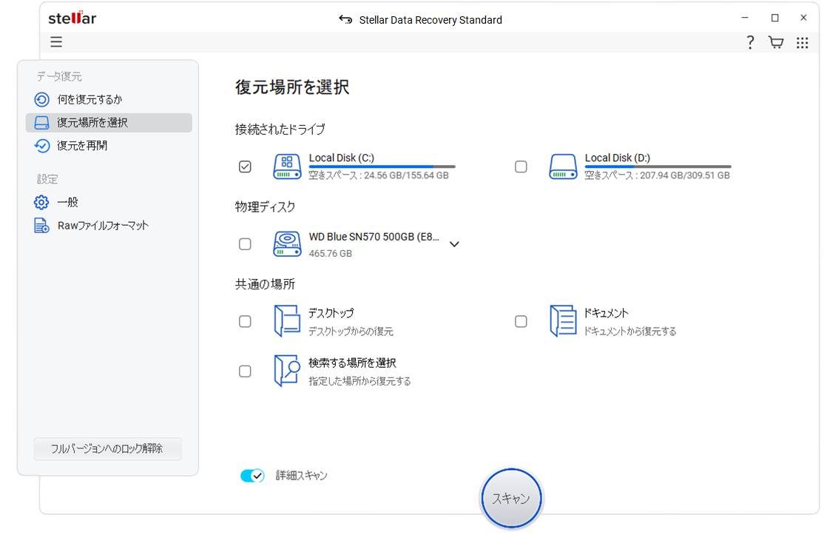This screenshot has width=827, height=535.
Task: Open help with the question mark icon
Action: (x=750, y=42)
